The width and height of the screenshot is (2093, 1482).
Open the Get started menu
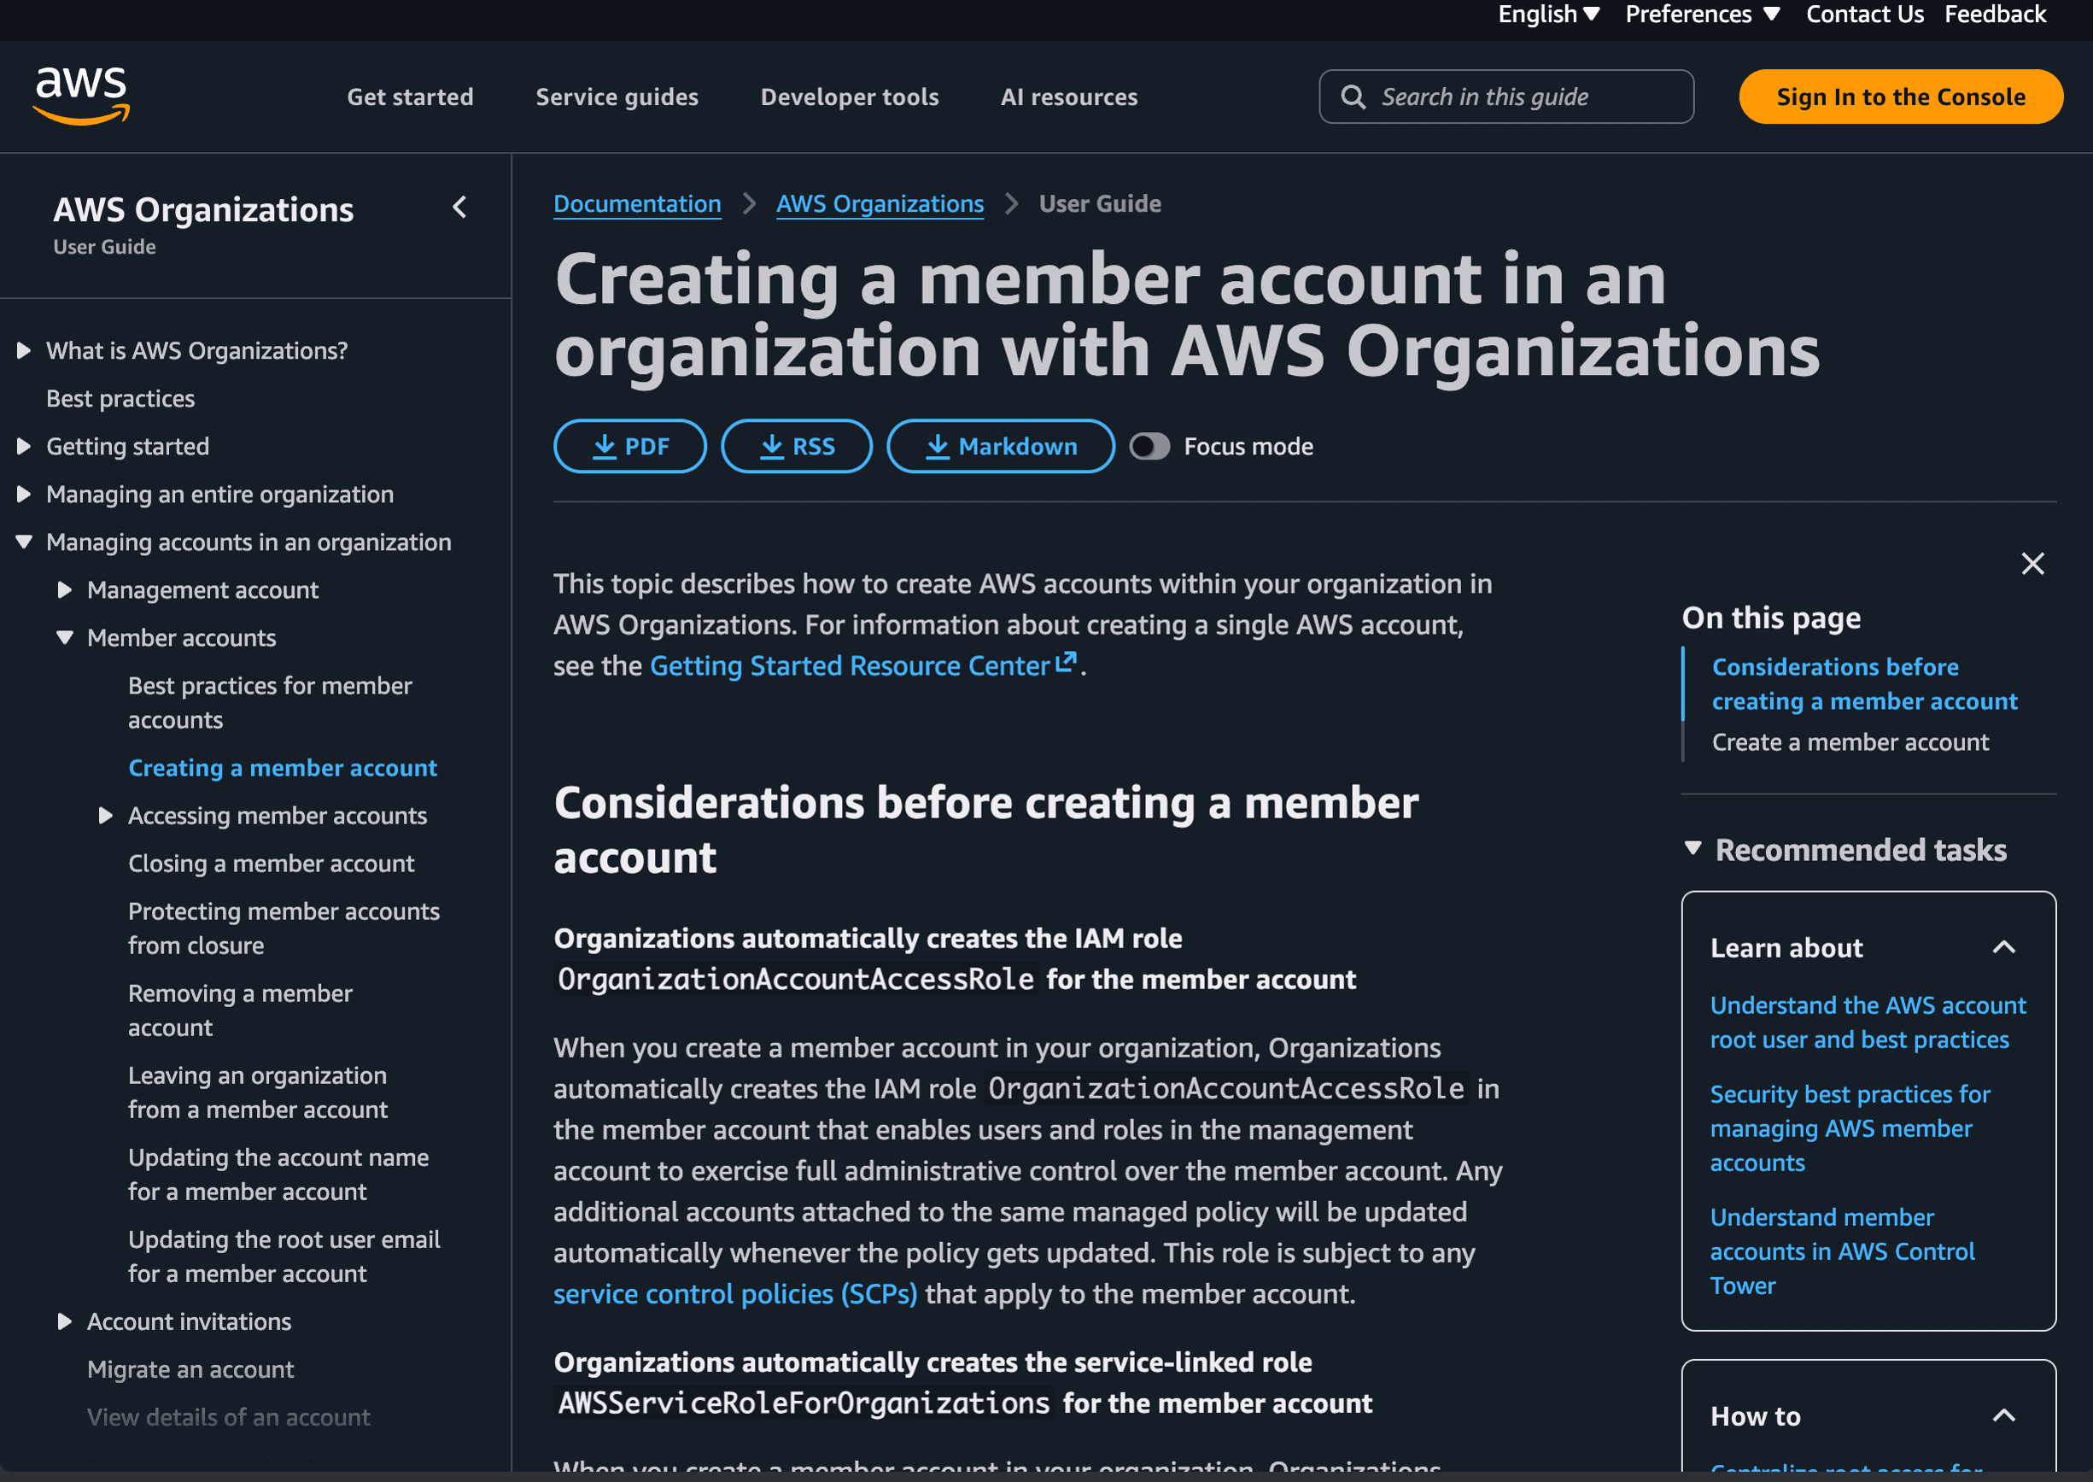(410, 97)
